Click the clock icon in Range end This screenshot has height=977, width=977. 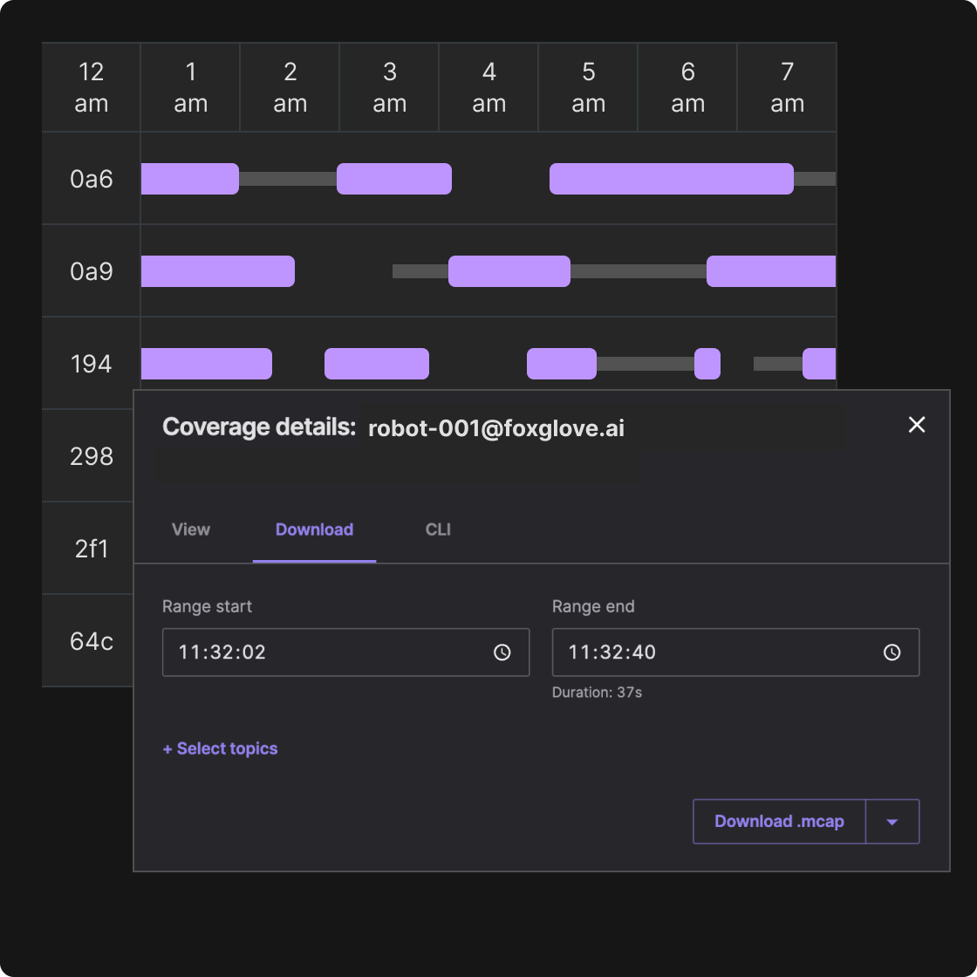point(892,652)
